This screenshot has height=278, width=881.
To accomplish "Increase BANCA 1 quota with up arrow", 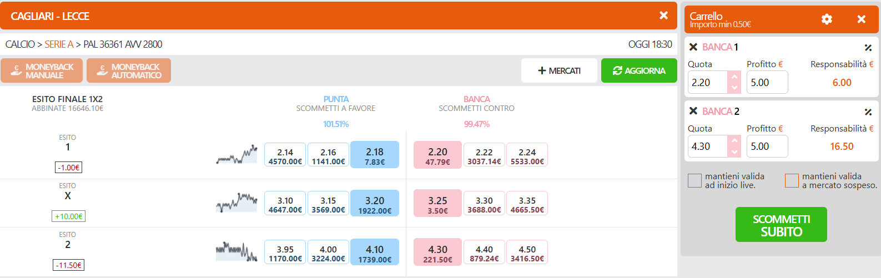I will pyautogui.click(x=734, y=77).
